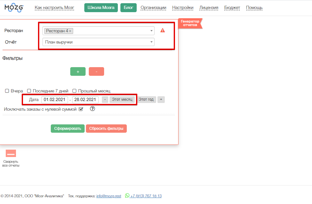312x204 pixels.
Task: Open the info@mozg.rest email link
Action: click(109, 196)
